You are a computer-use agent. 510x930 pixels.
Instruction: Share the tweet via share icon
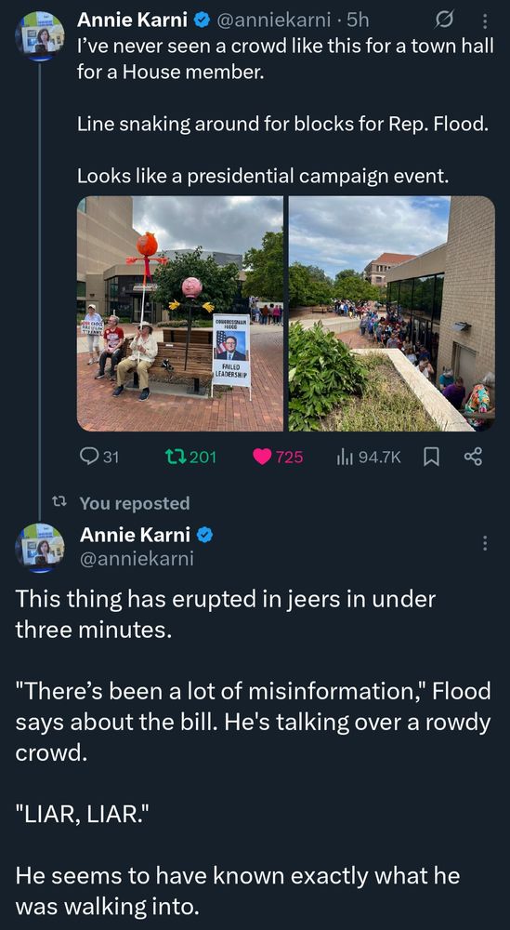(x=473, y=457)
